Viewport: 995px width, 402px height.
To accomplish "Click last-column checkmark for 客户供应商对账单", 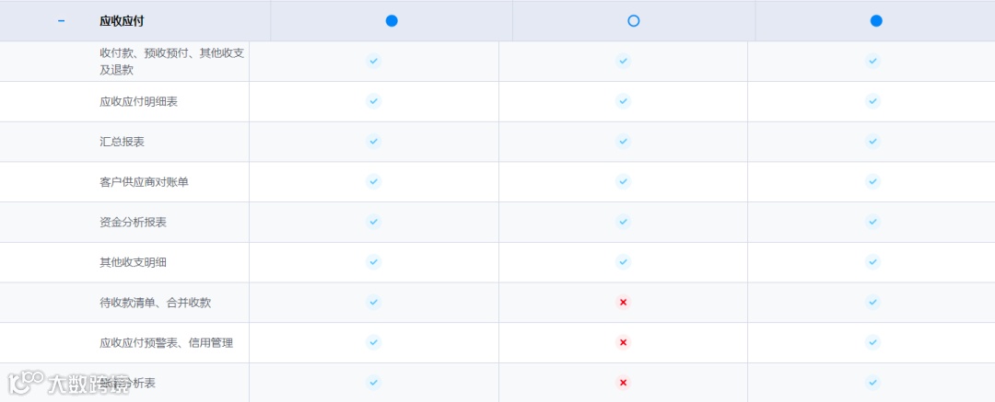I will tap(873, 181).
